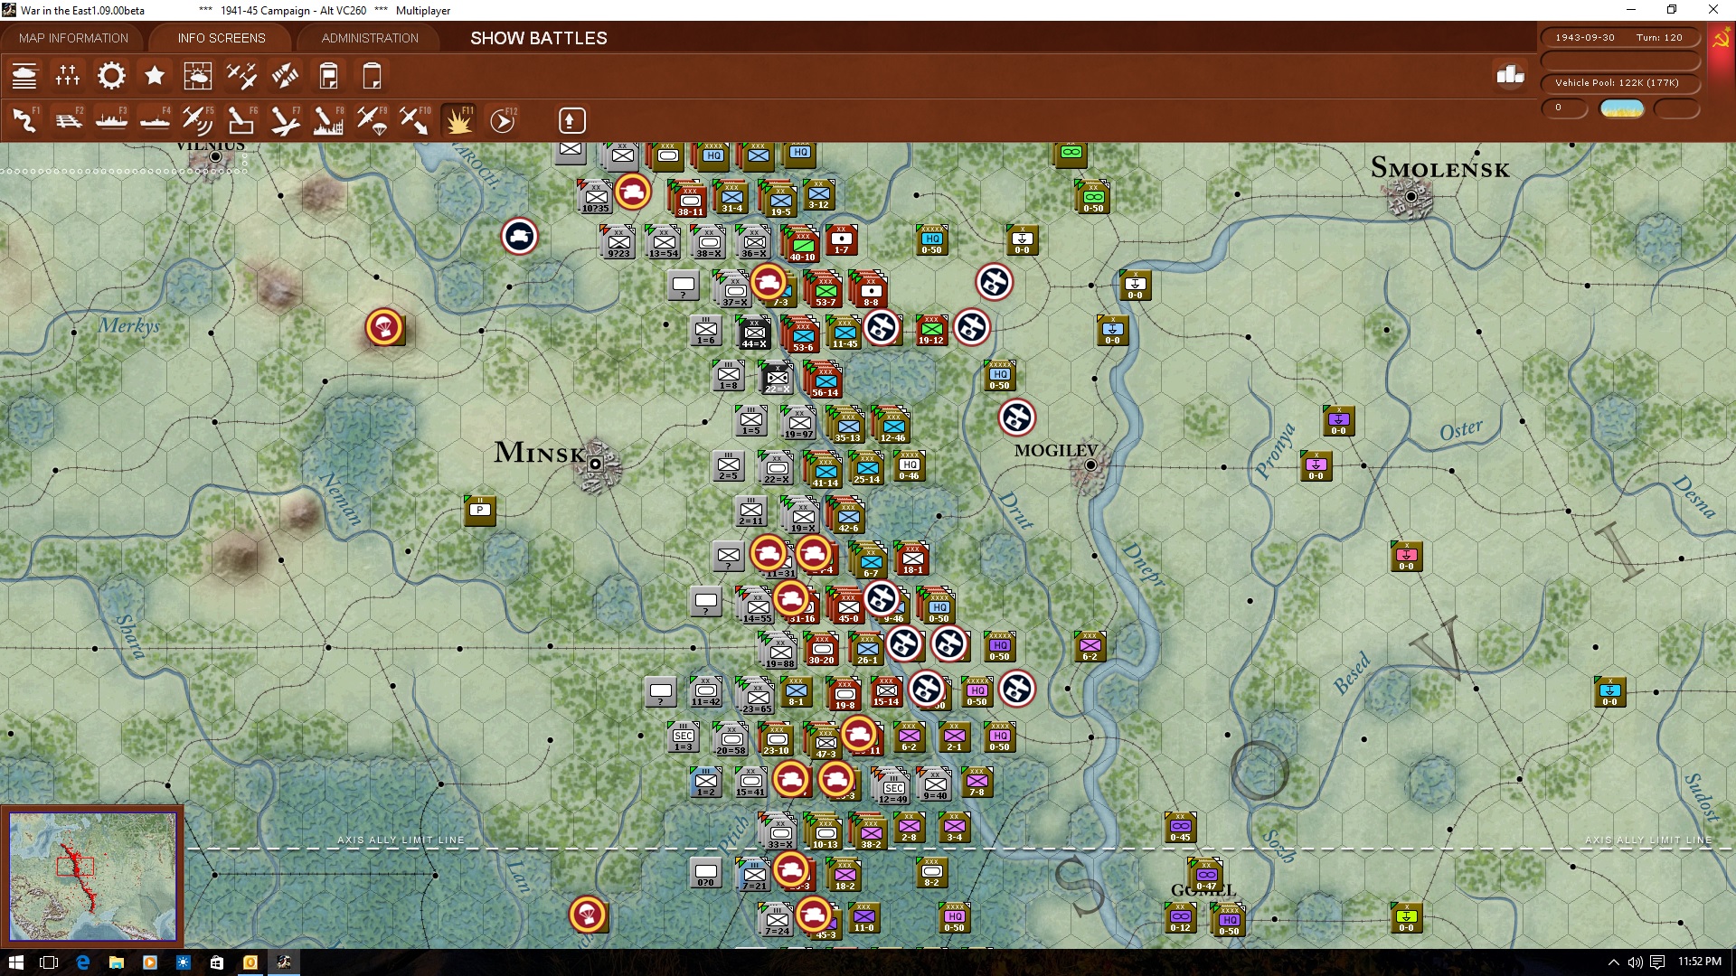
Task: Click the victory star icon
Action: point(155,76)
